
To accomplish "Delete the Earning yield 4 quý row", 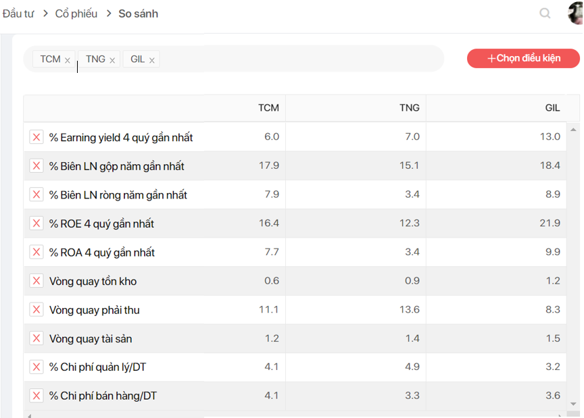I will pyautogui.click(x=36, y=137).
